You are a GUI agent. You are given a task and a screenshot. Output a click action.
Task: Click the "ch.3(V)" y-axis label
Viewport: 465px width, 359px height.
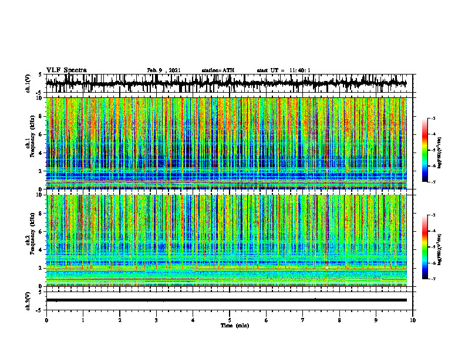point(28,302)
